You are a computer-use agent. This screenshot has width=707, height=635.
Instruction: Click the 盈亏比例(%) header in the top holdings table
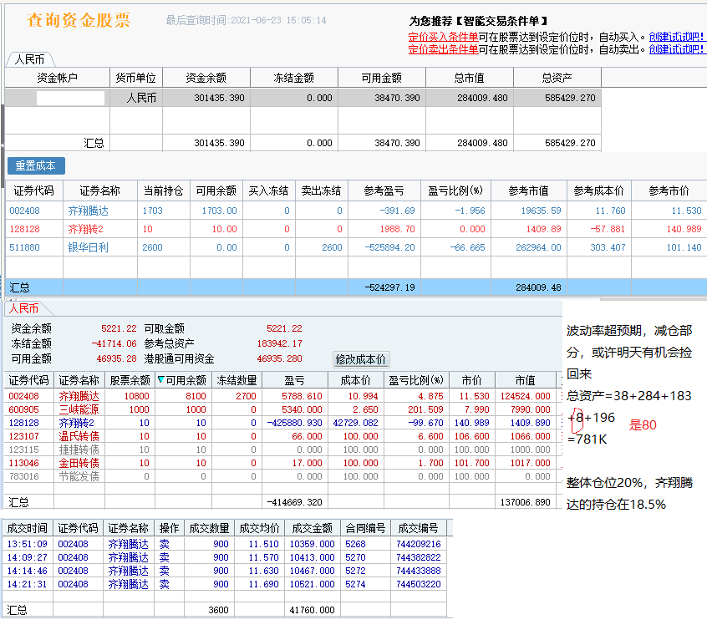[x=456, y=190]
